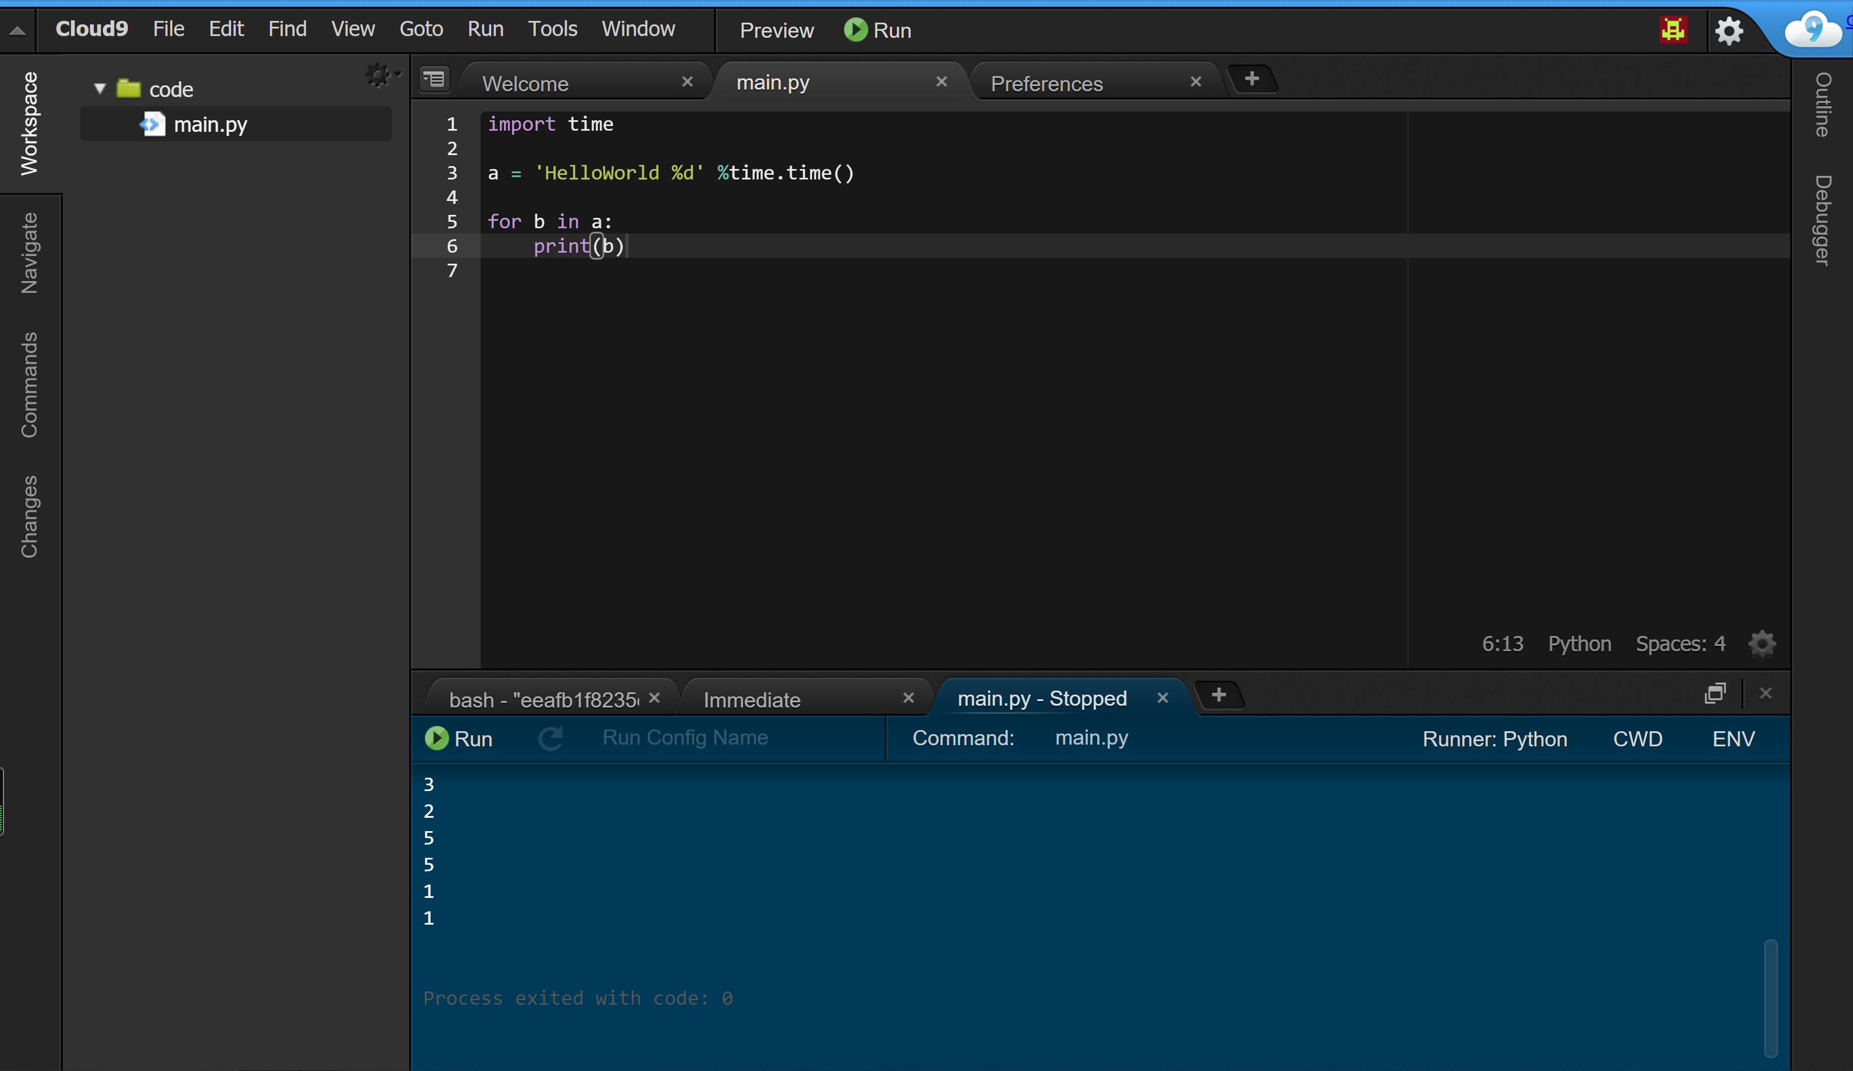This screenshot has width=1853, height=1071.
Task: Open the Cloud9 cloud icon menu
Action: tap(1812, 30)
